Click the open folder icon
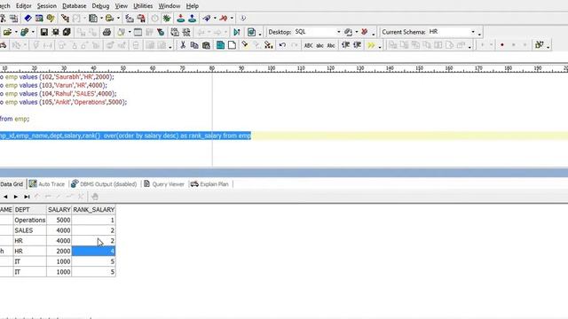This screenshot has height=319, width=568. [7, 32]
